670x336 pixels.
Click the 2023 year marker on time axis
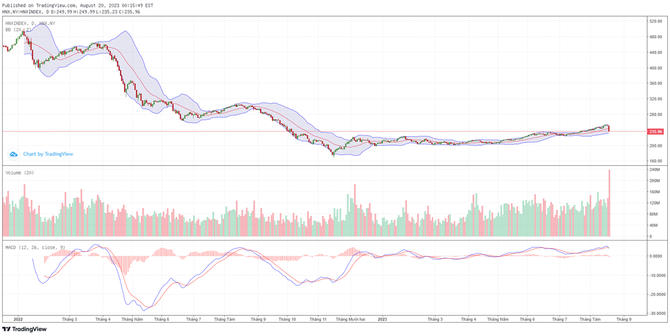(382, 319)
